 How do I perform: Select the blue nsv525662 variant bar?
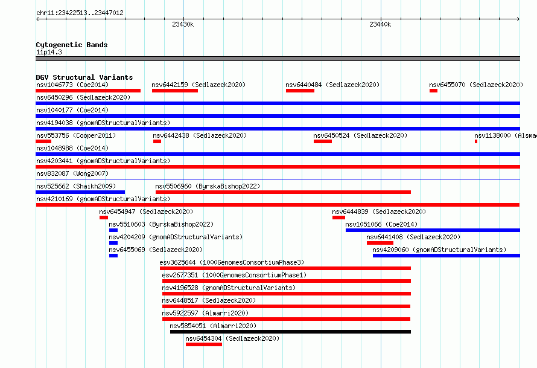(80, 192)
